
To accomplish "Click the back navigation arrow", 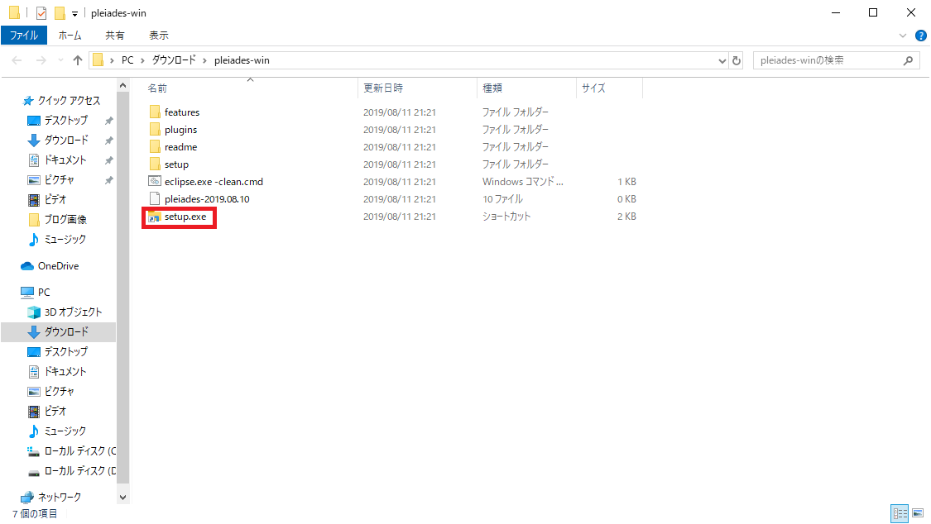I will pos(17,60).
